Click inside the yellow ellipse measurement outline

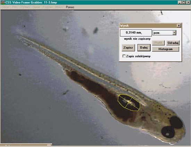[x=129, y=103]
